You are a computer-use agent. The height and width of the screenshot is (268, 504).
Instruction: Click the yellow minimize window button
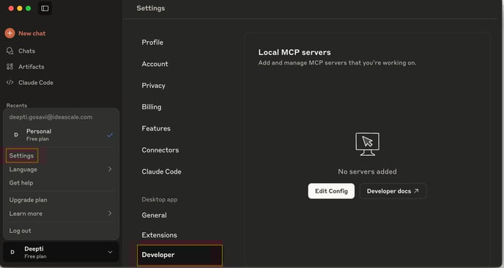click(20, 8)
